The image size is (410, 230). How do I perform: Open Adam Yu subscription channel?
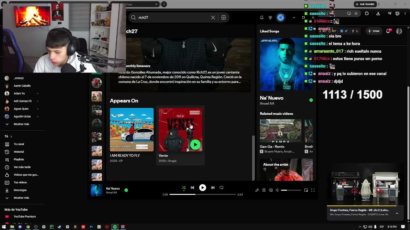19,93
